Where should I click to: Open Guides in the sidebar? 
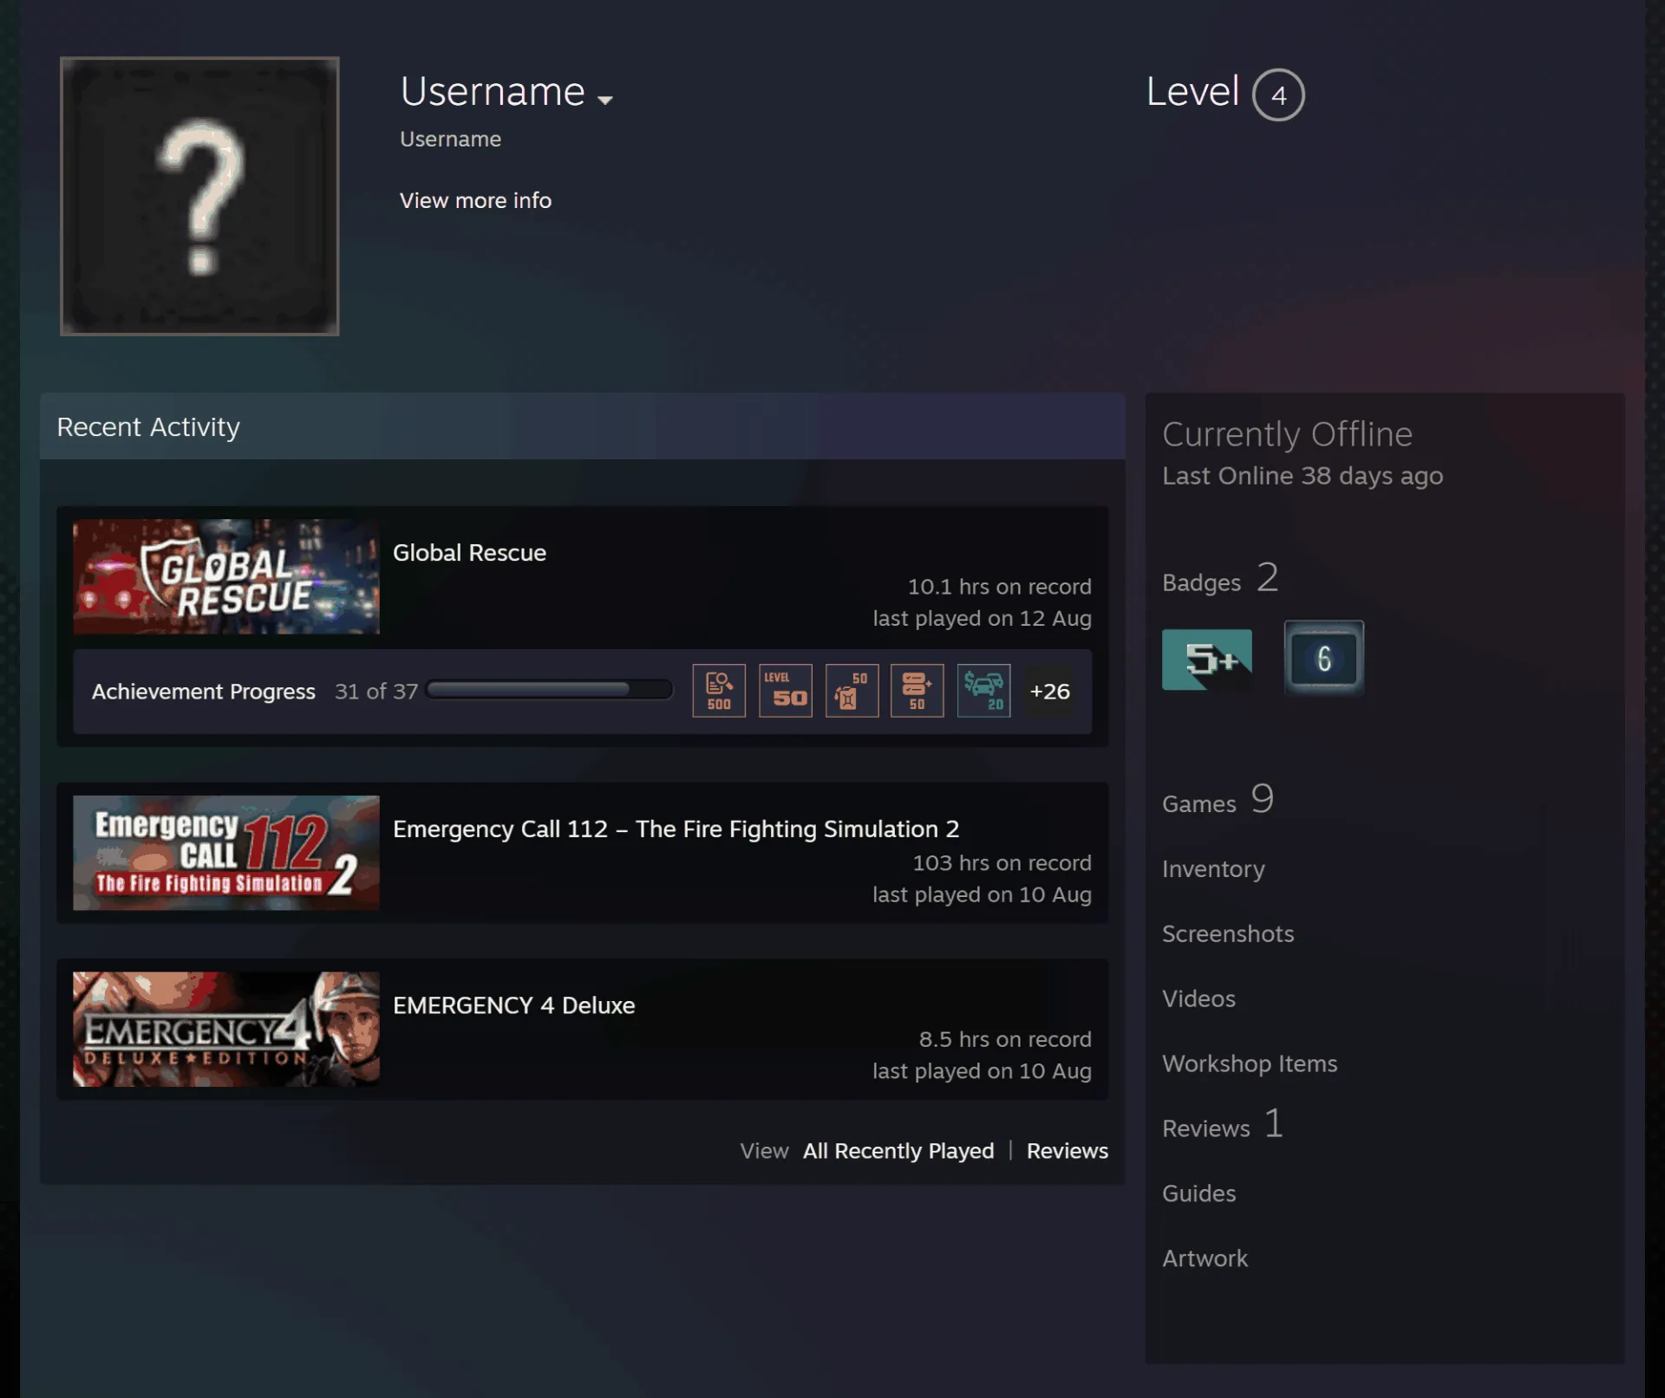1198,1193
